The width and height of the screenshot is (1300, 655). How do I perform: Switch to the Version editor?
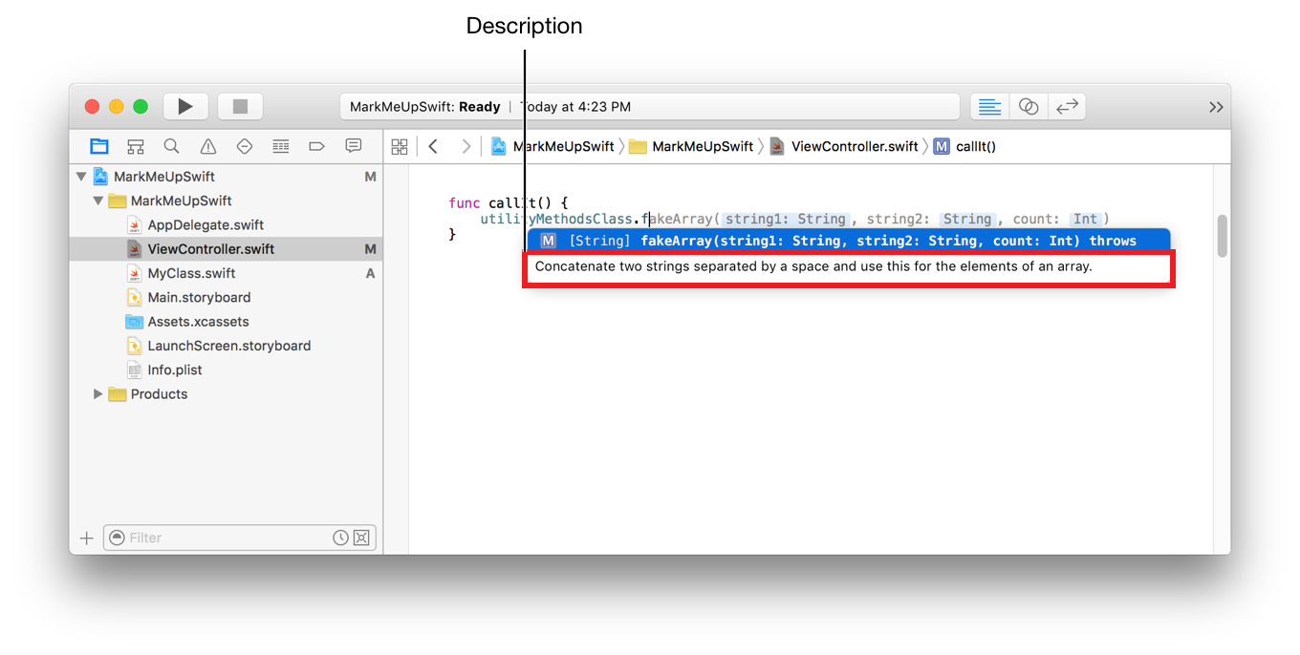(1067, 107)
